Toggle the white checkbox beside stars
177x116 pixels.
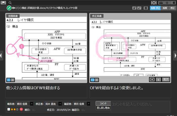(x=9, y=109)
